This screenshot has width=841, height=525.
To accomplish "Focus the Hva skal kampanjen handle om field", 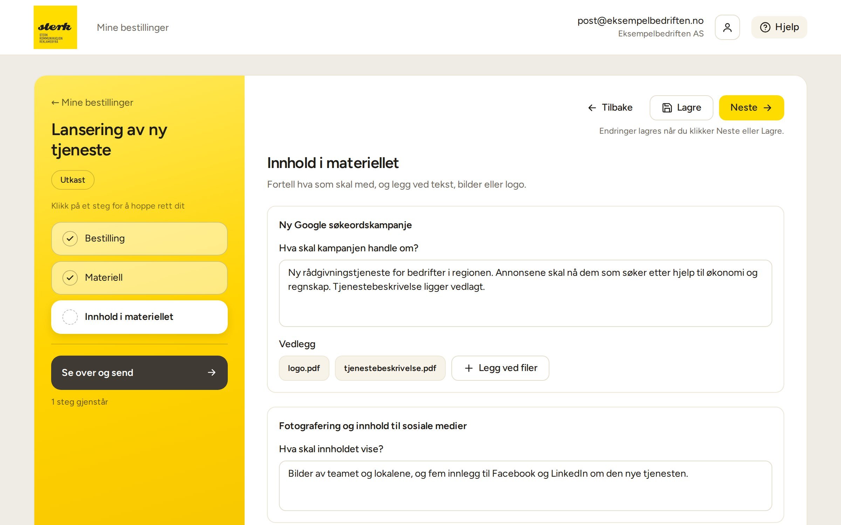I will [x=525, y=293].
